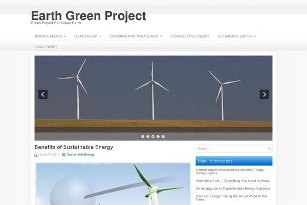This screenshot has height=205, width=307.
Task: Select the third slider pagination dot
Action: [153, 136]
